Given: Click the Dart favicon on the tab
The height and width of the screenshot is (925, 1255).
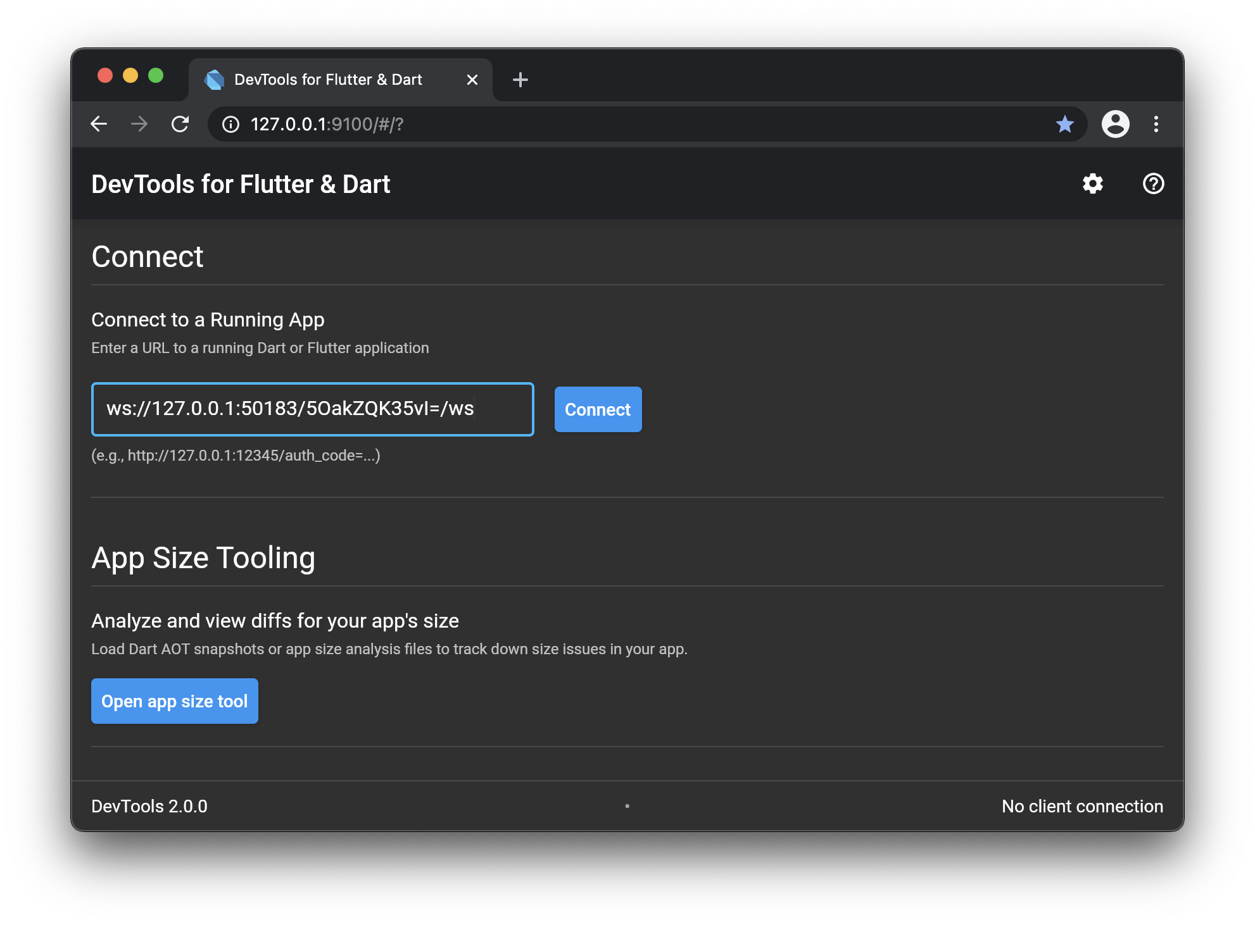Looking at the screenshot, I should point(214,80).
